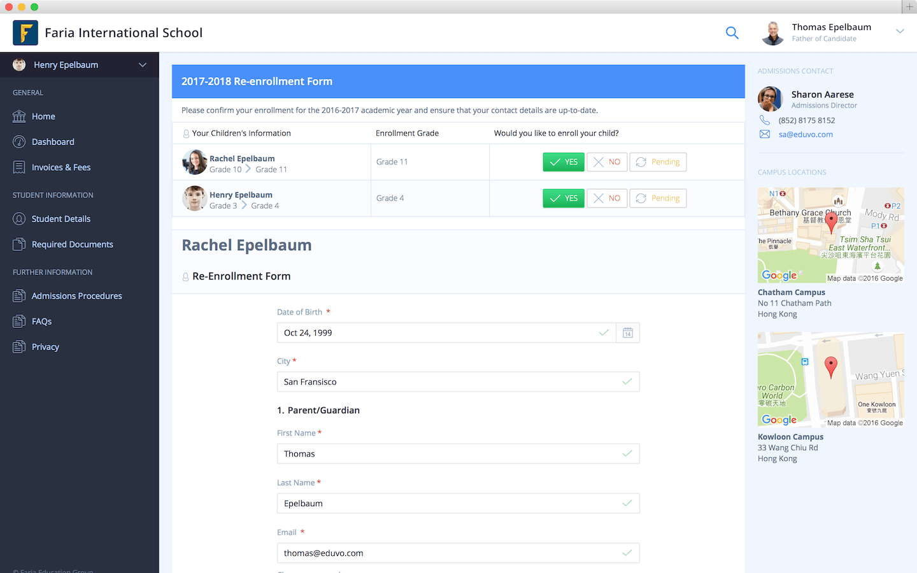
Task: Click the green window zoom button
Action: click(34, 6)
